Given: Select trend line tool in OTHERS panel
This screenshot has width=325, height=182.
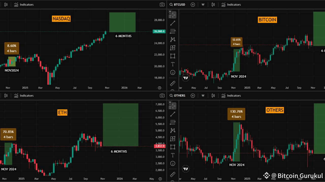Looking at the screenshot, I should [173, 114].
